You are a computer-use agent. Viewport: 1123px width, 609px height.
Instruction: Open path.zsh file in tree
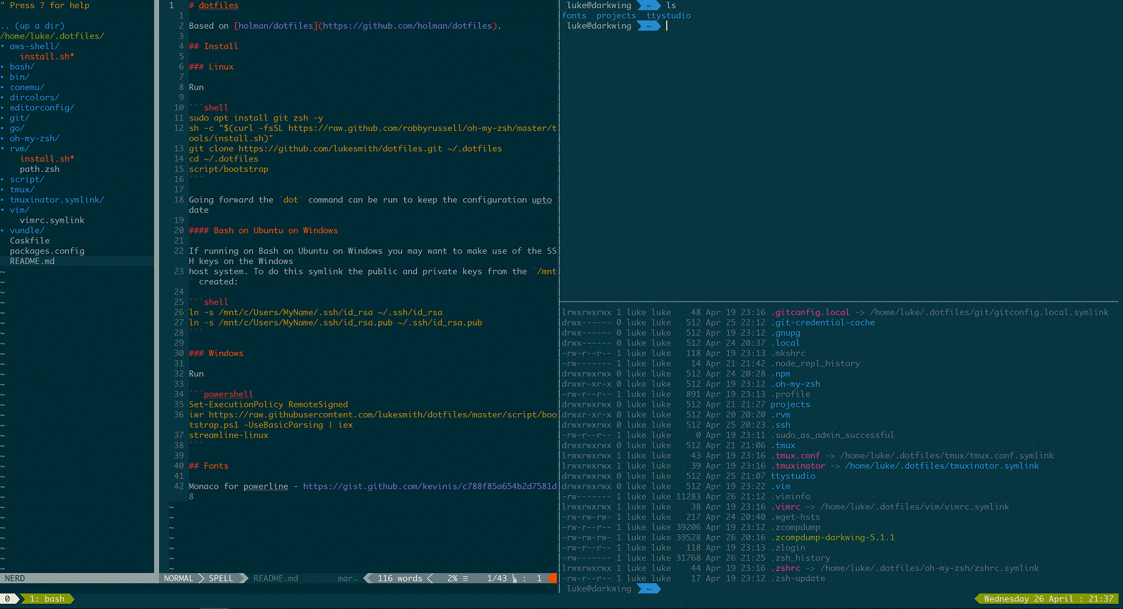tap(40, 169)
